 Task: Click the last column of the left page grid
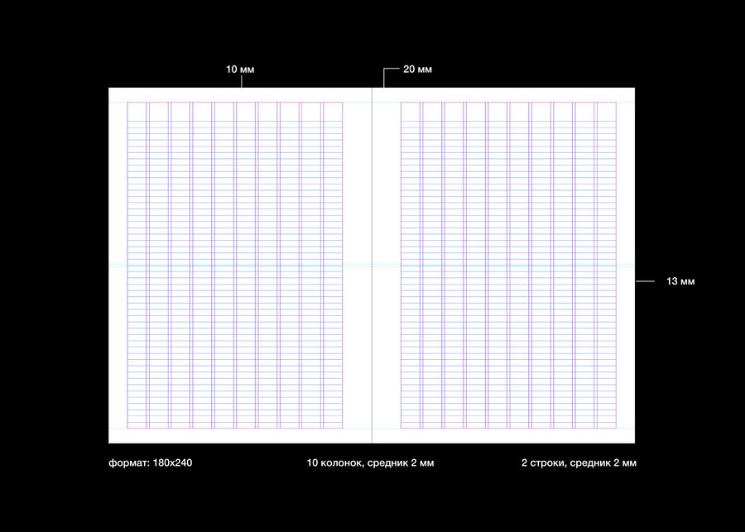333,266
